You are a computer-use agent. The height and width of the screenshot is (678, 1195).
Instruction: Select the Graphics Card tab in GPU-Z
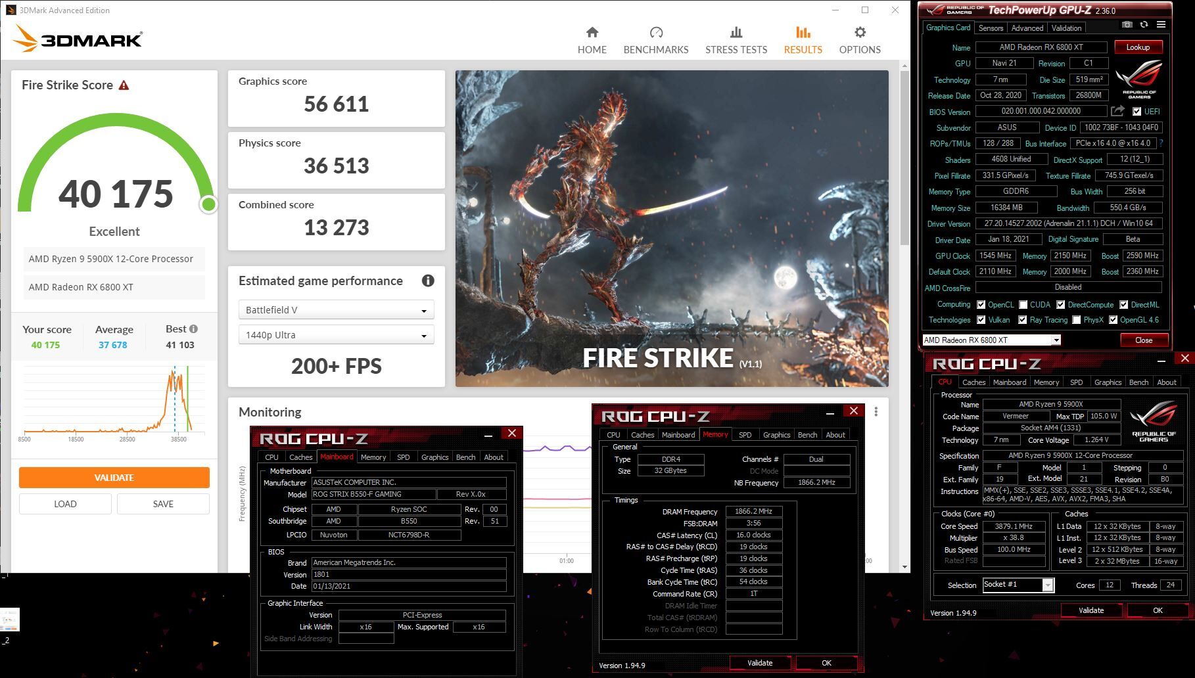(x=948, y=28)
